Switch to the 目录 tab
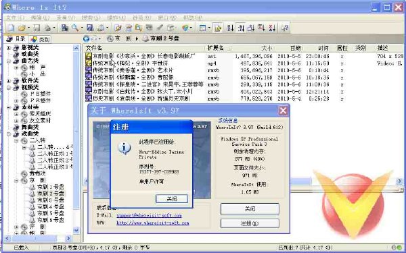Image resolution: width=406 pixels, height=253 pixels. pyautogui.click(x=16, y=39)
